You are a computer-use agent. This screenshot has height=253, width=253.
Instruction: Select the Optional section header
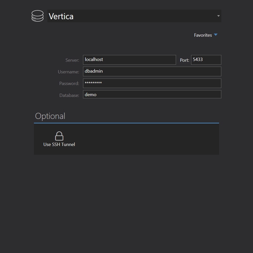point(50,116)
